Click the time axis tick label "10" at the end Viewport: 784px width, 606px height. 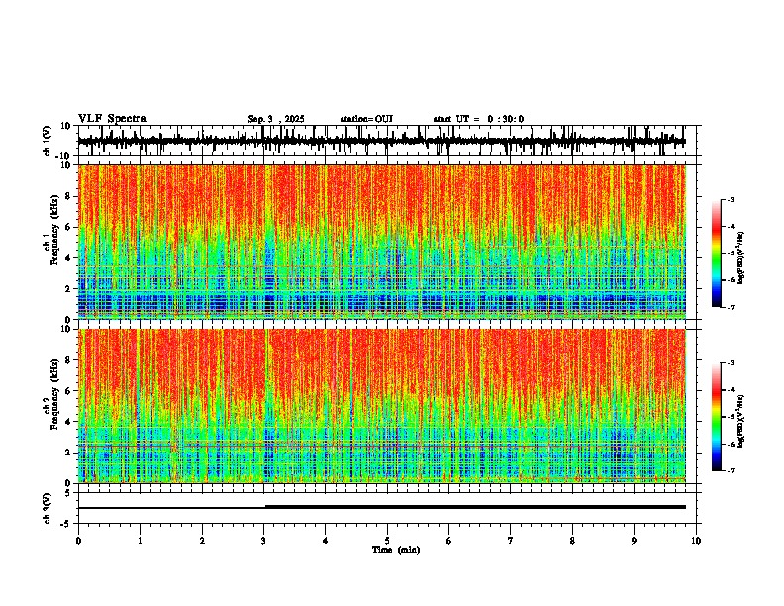tap(696, 541)
